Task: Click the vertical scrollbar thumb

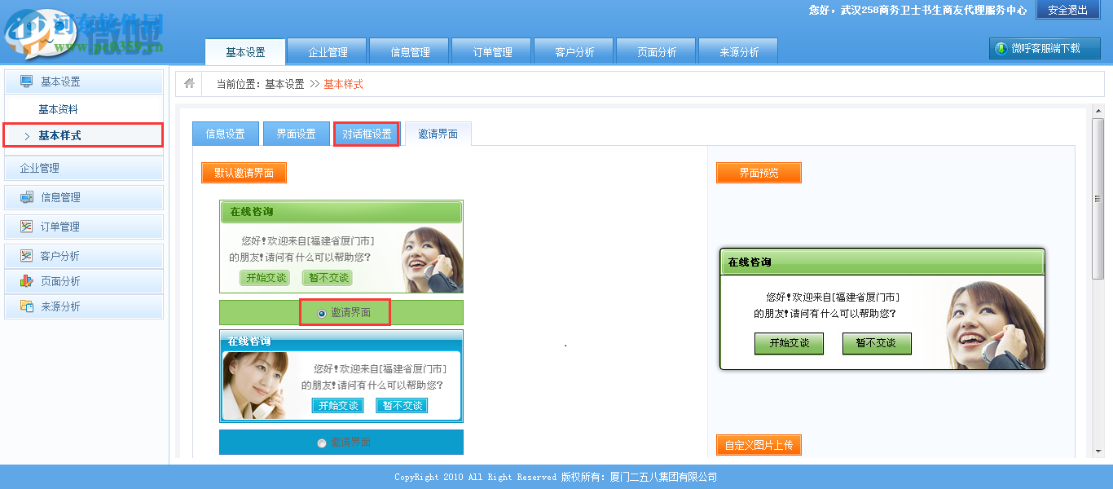Action: click(1098, 199)
